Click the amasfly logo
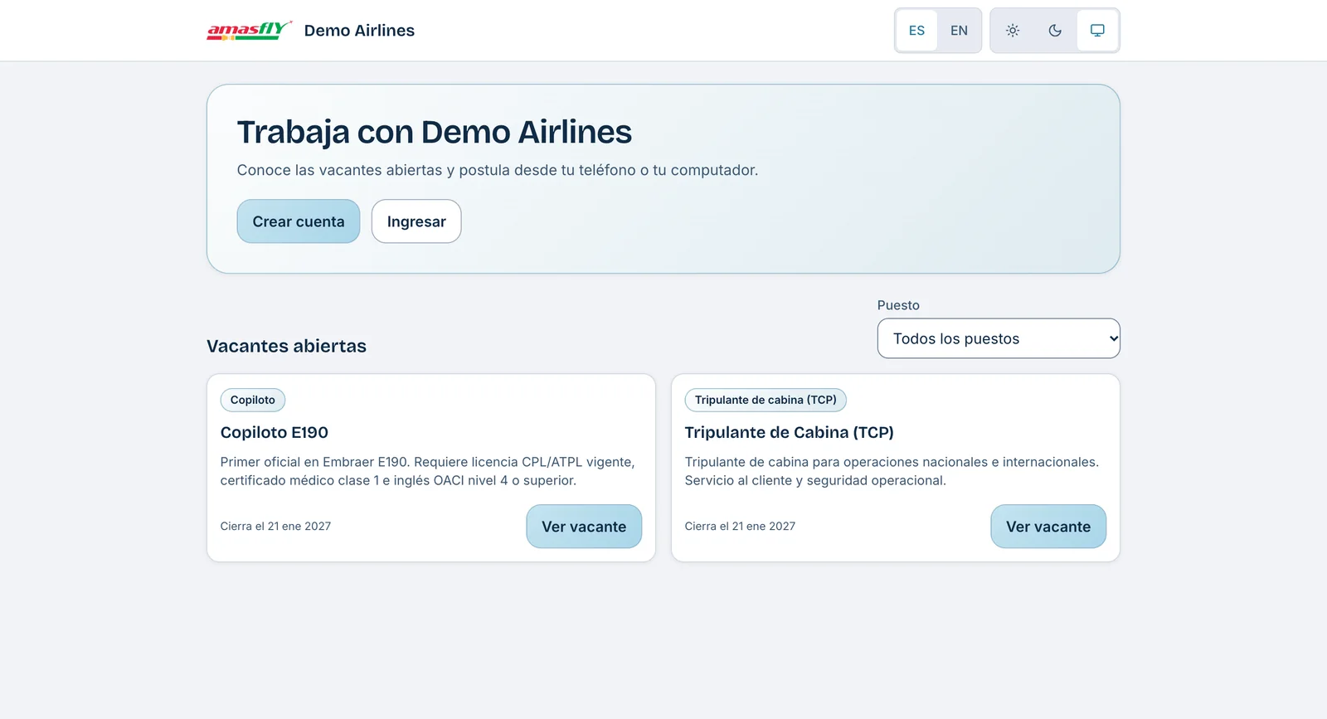The image size is (1327, 719). 249,31
